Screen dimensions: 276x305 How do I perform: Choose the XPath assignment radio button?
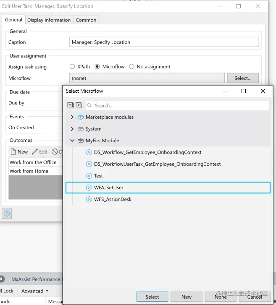pyautogui.click(x=72, y=67)
